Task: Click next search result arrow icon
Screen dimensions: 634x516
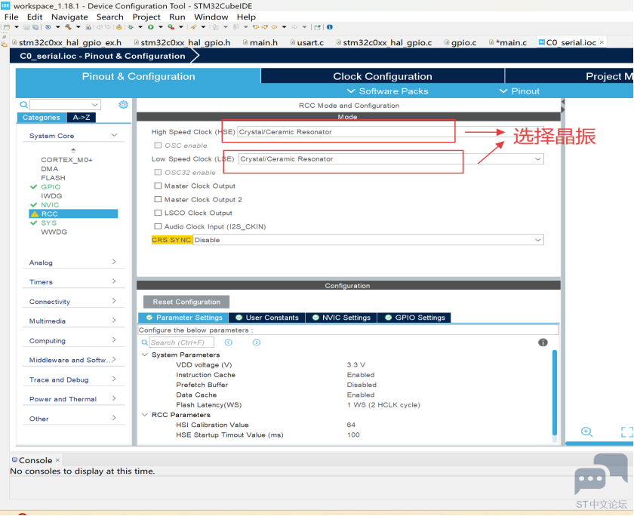Action: [x=257, y=342]
